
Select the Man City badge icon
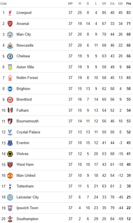click(x=10, y=35)
